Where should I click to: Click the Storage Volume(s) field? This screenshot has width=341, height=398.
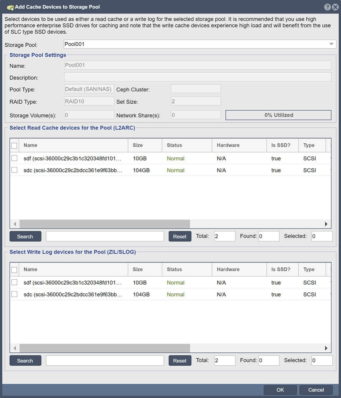89,115
